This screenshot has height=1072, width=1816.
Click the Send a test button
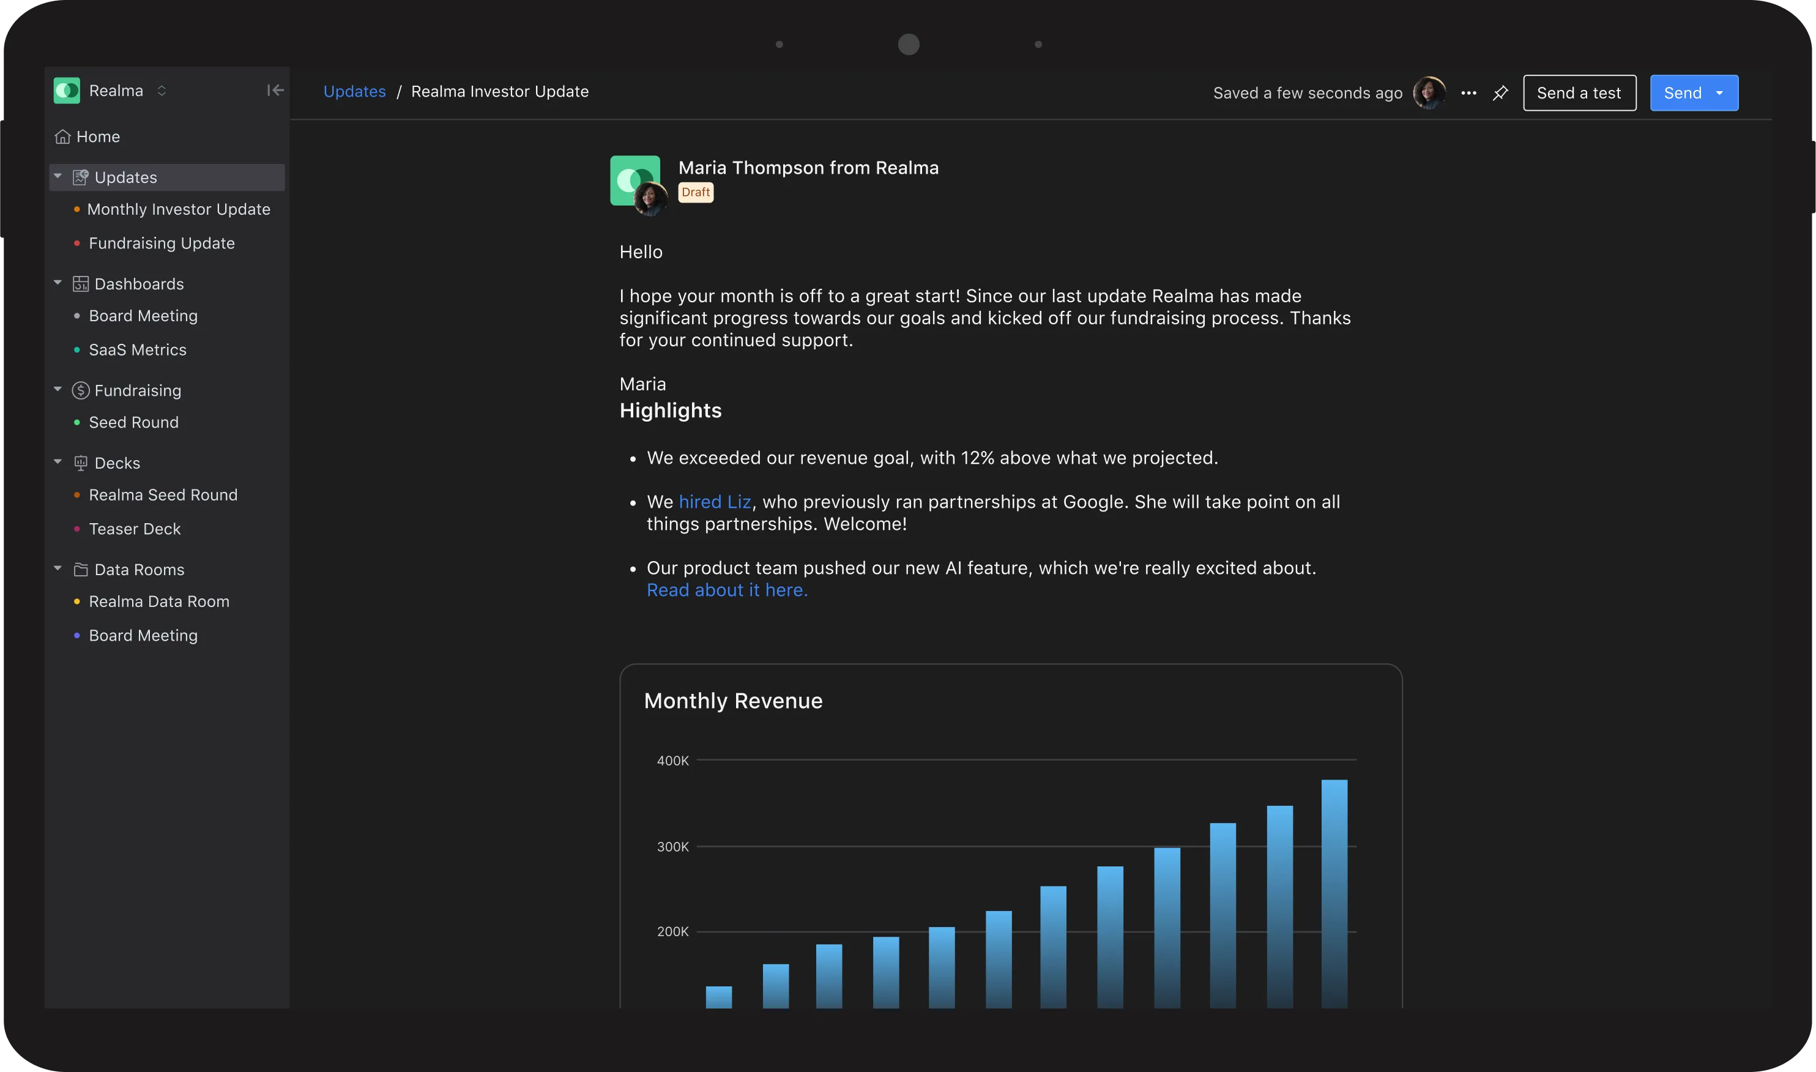[x=1579, y=92]
